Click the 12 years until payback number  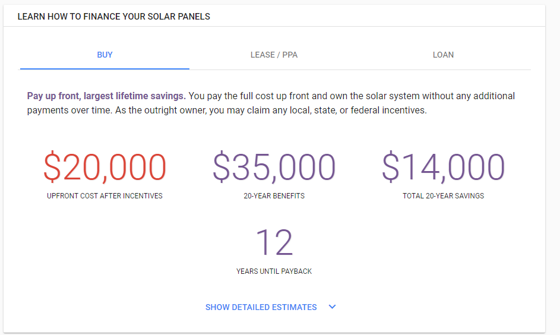tap(274, 243)
